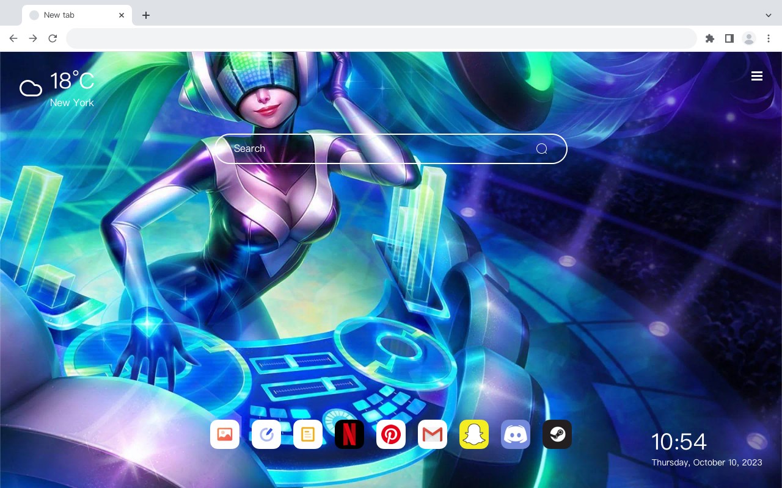Expand the tab search chevron
Image resolution: width=782 pixels, height=488 pixels.
(x=769, y=15)
